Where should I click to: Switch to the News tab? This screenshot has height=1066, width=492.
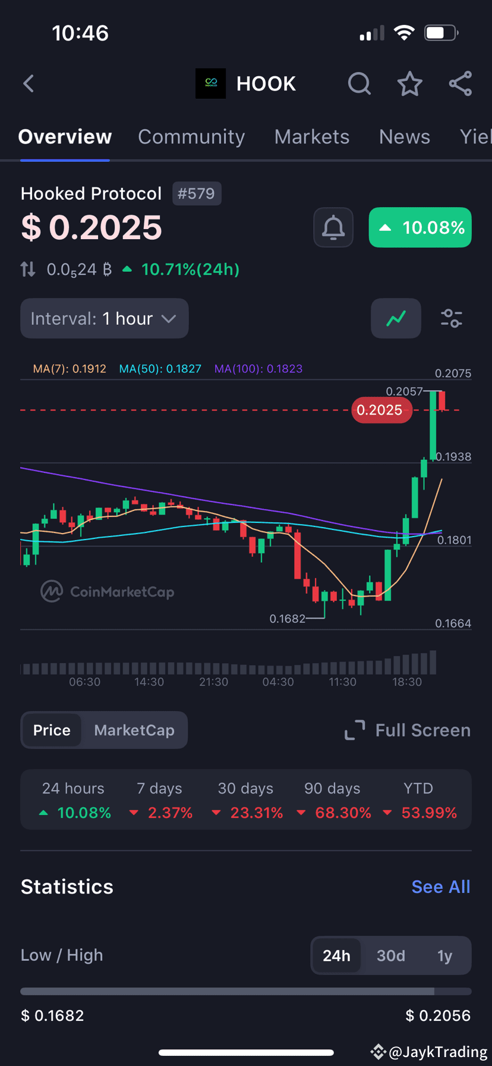404,136
